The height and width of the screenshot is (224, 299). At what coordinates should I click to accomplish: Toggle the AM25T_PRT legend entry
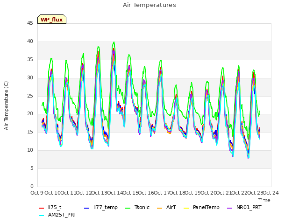[x=57, y=215]
